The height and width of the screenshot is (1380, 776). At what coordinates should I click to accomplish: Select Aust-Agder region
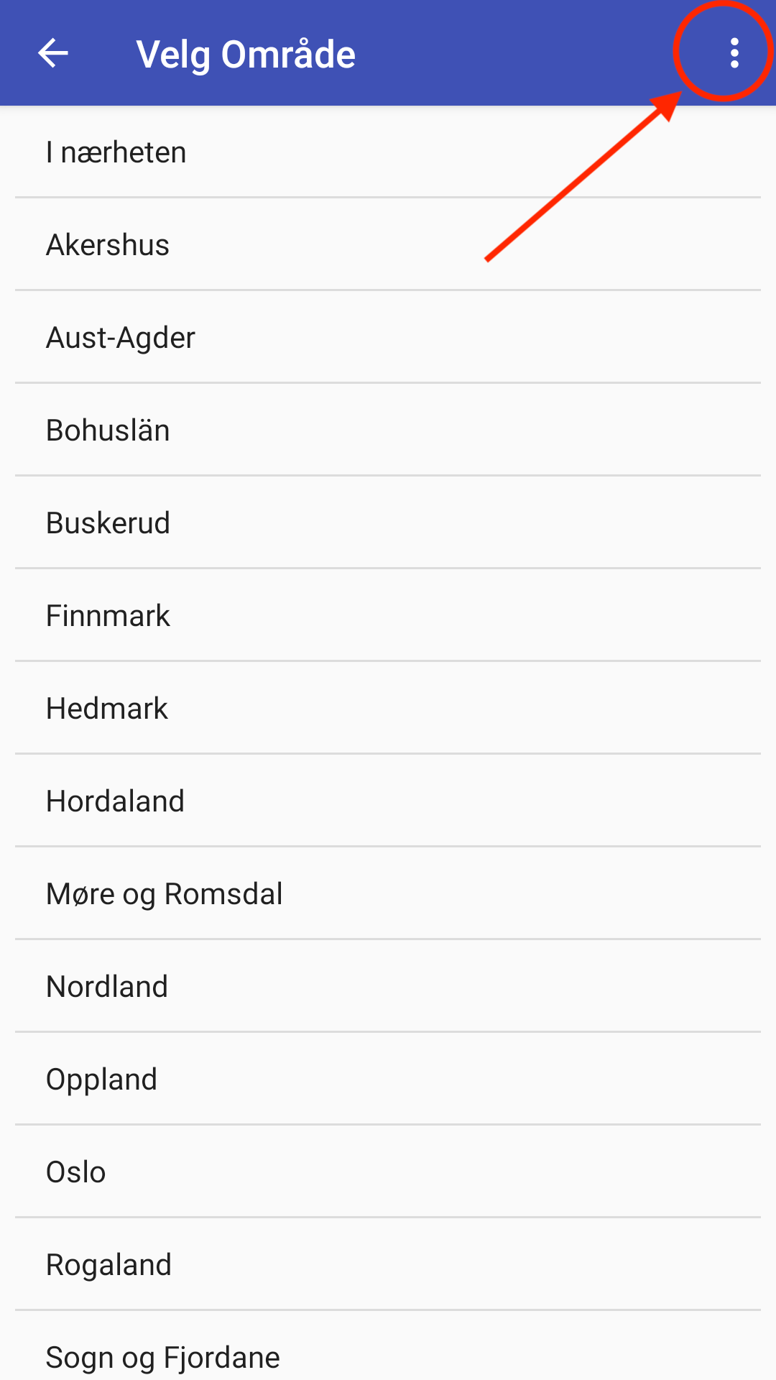click(x=388, y=337)
